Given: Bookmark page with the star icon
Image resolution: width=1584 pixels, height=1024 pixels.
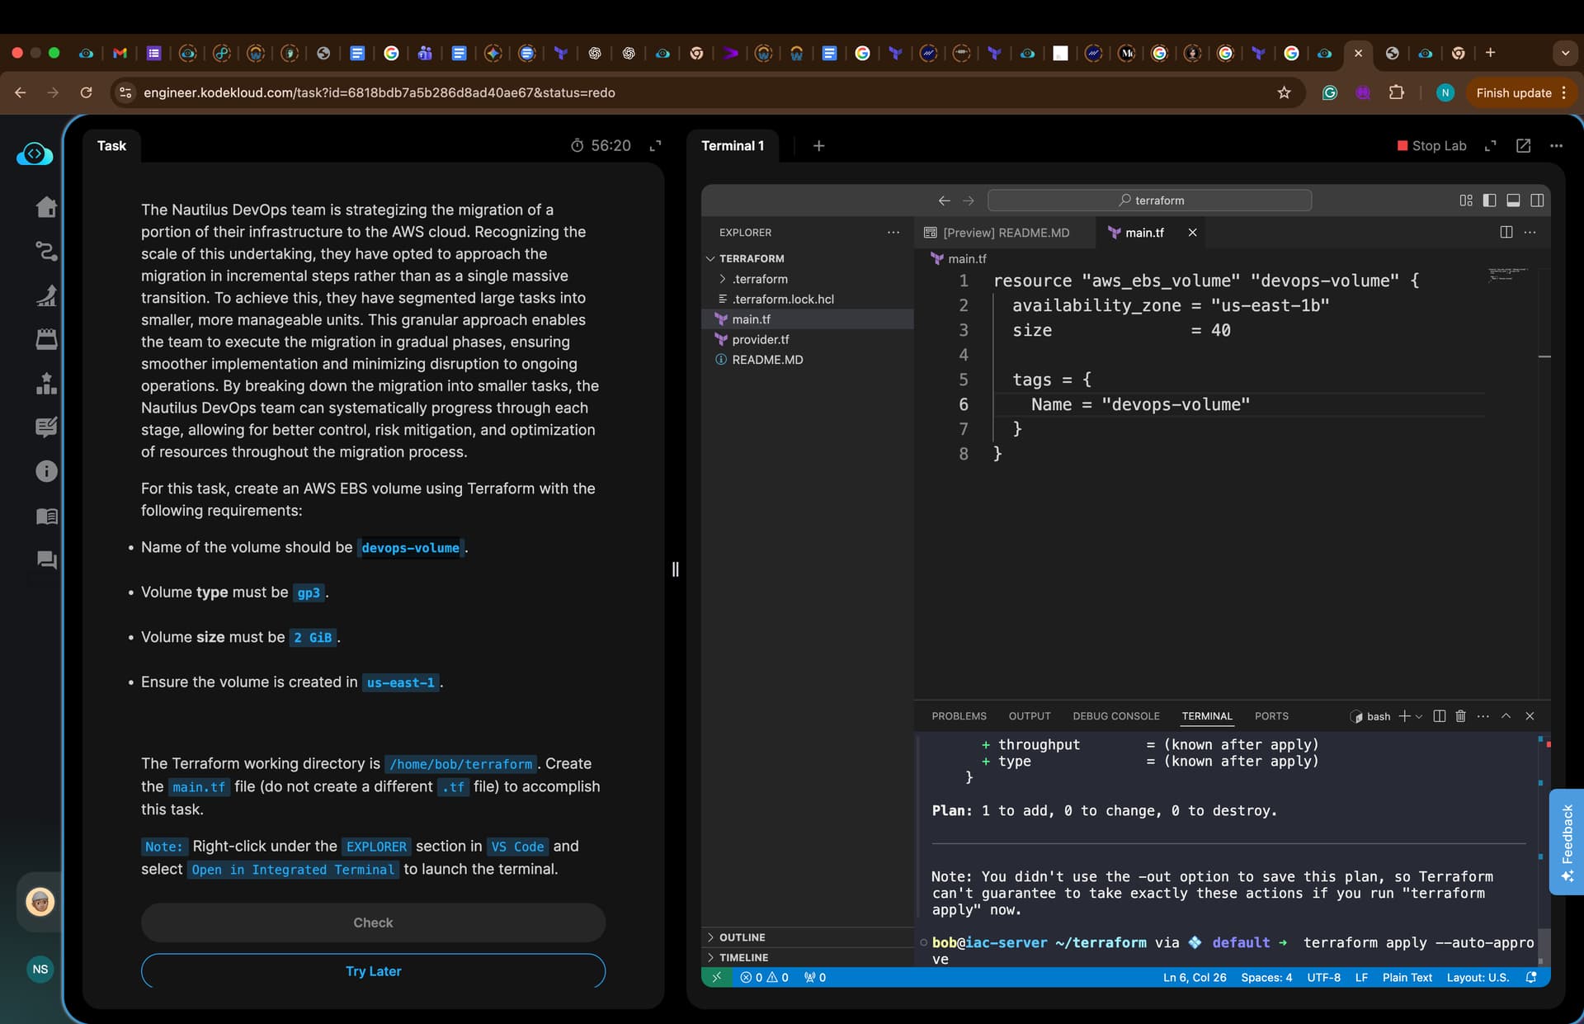Looking at the screenshot, I should click(x=1284, y=92).
